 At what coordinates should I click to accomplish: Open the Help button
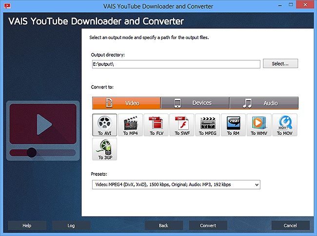point(27,225)
